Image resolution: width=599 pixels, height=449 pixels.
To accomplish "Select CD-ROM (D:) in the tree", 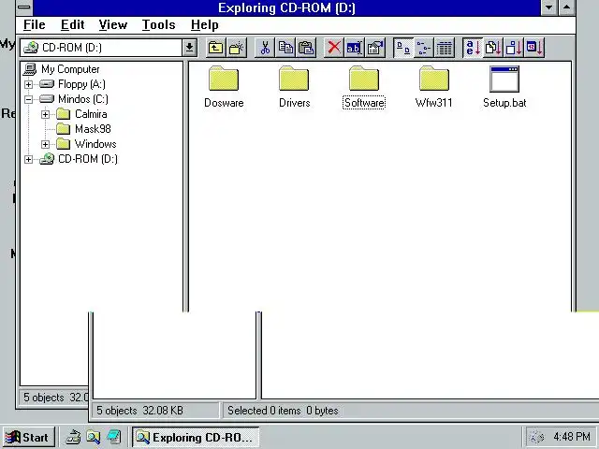I will [88, 159].
